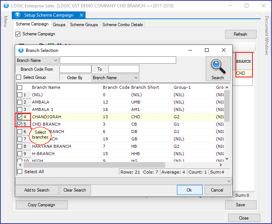Click Ok to confirm branch selection
The width and height of the screenshot is (272, 224).
pos(189,190)
